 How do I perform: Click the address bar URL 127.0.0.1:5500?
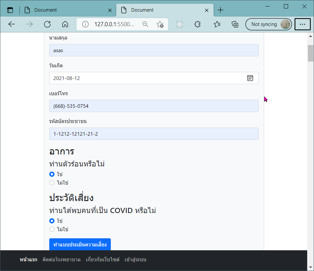click(x=114, y=24)
